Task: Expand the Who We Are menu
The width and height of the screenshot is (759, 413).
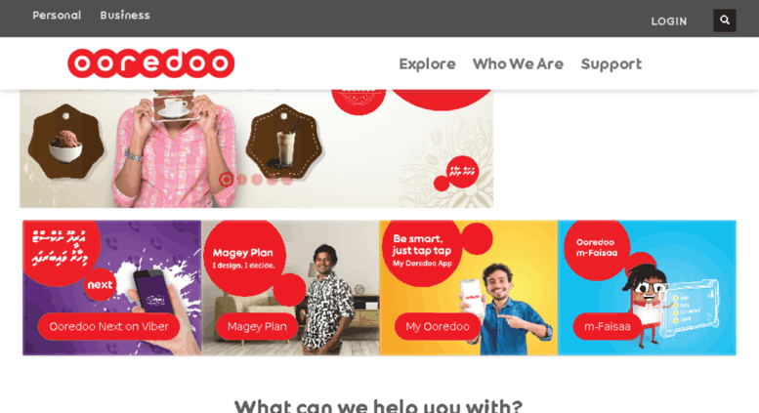Action: (518, 63)
